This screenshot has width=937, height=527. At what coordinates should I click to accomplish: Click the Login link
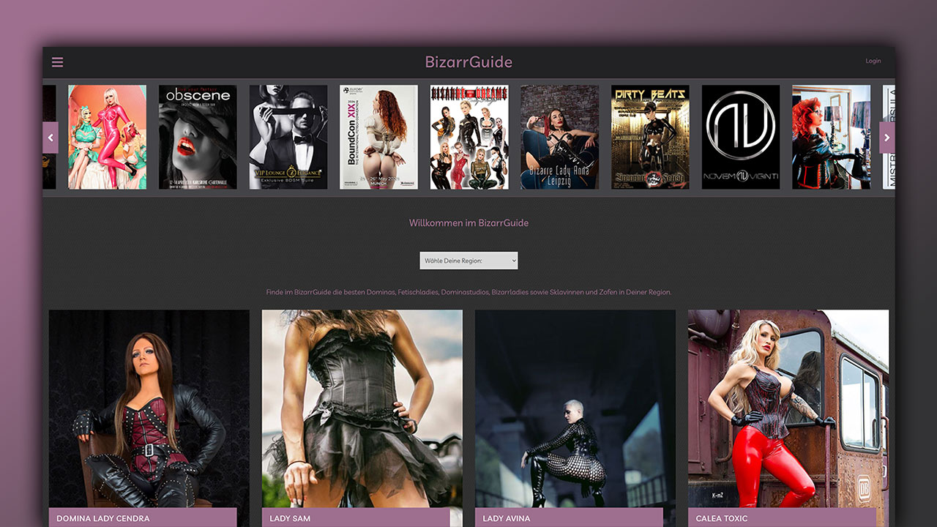873,61
